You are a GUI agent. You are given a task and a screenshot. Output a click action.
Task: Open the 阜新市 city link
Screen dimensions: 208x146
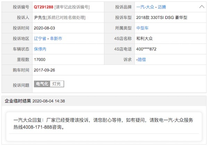(x=56, y=39)
